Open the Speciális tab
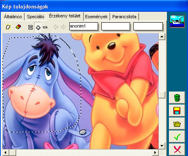Screen dimensions: 188x156 [36, 17]
